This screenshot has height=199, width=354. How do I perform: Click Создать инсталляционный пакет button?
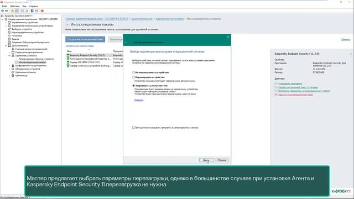pyautogui.click(x=85, y=39)
